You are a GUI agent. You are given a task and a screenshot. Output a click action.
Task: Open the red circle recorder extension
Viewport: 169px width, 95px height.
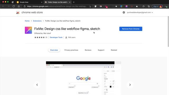pyautogui.click(x=132, y=6)
